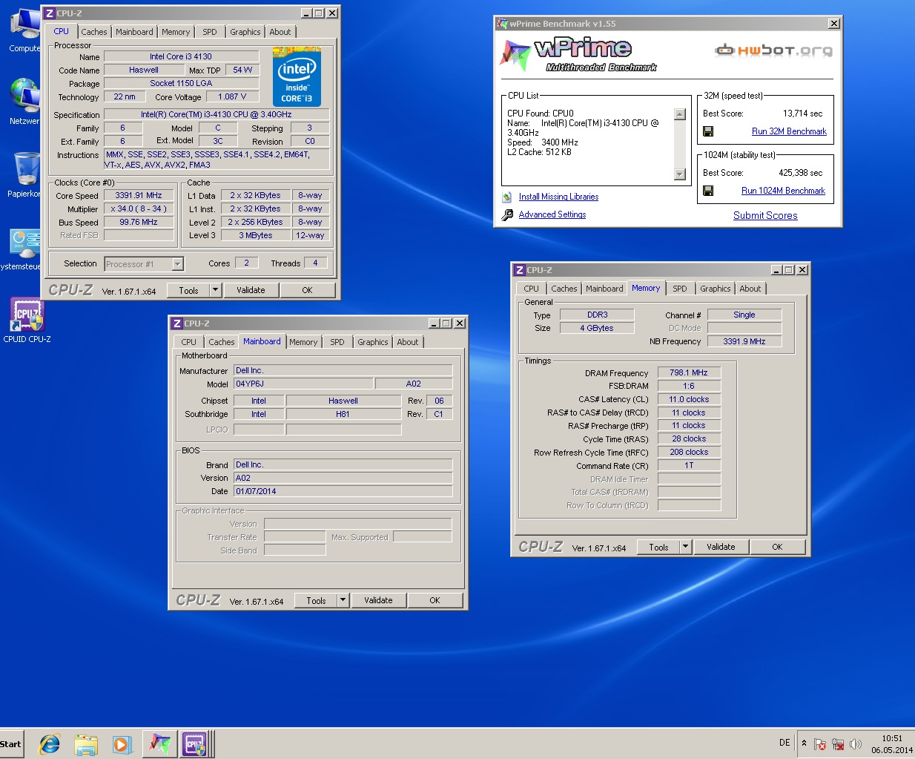The image size is (915, 759).
Task: Open the Graphics tab in the top-left CPU-Z
Action: coord(245,32)
